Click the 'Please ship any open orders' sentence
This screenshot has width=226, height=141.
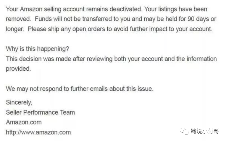point(120,29)
